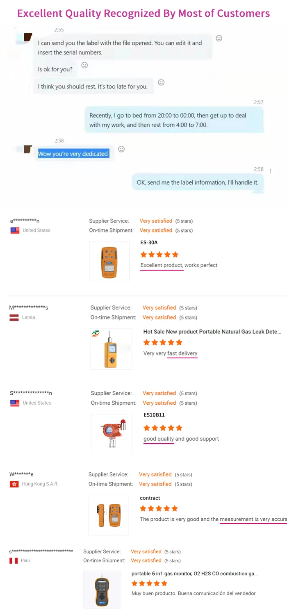This screenshot has height=615, width=287.
Task: Click the Latvia flag icon
Action: tap(14, 317)
